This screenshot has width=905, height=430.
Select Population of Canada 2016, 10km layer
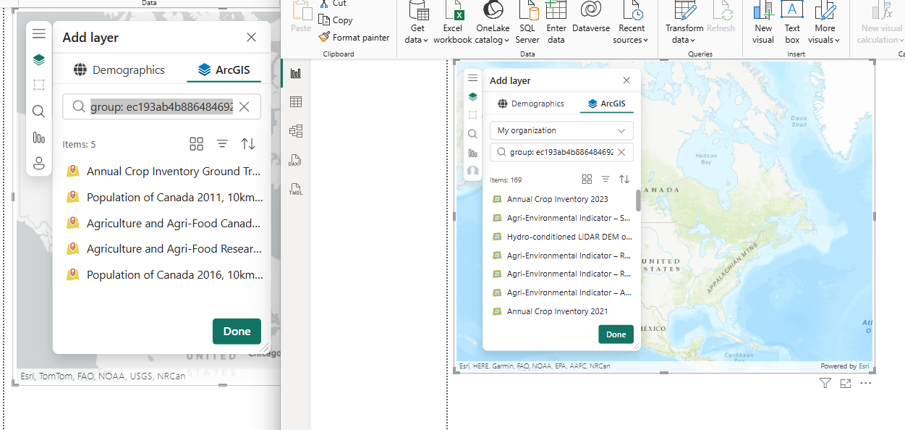163,275
